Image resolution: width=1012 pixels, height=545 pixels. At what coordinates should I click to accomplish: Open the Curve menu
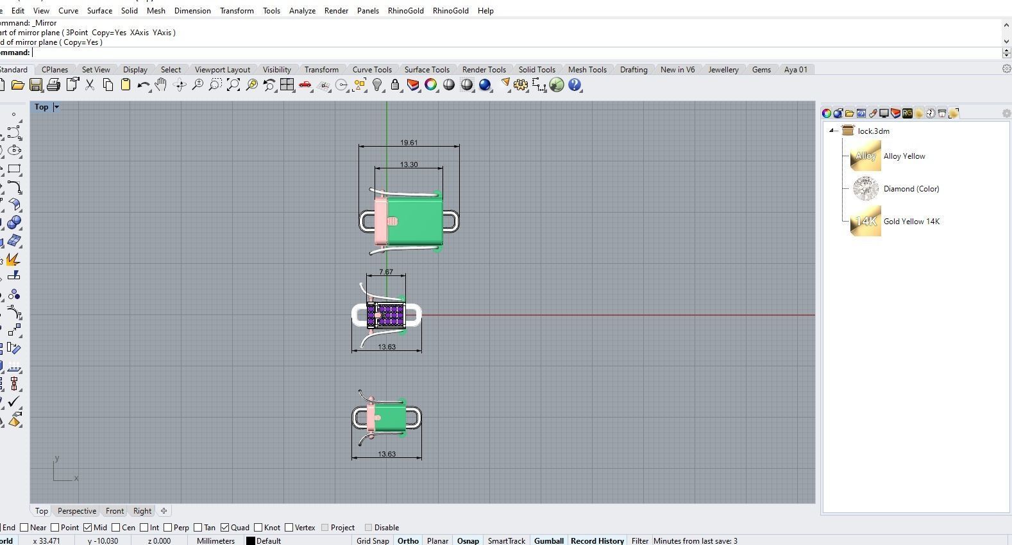click(68, 11)
